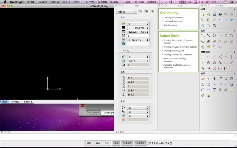This screenshot has width=237, height=148.
Task: Switch to the Sheet2 tab
Action: click(x=28, y=102)
